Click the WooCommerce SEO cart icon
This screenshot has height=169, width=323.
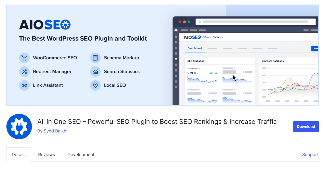pyautogui.click(x=24, y=58)
